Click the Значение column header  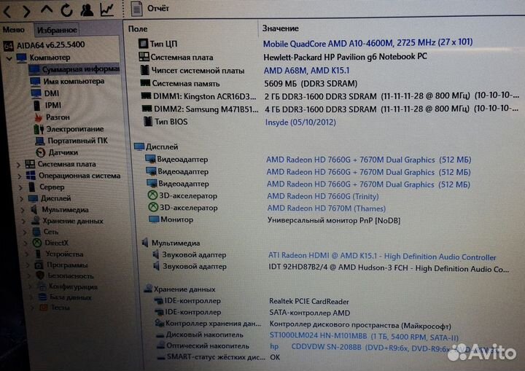[281, 28]
